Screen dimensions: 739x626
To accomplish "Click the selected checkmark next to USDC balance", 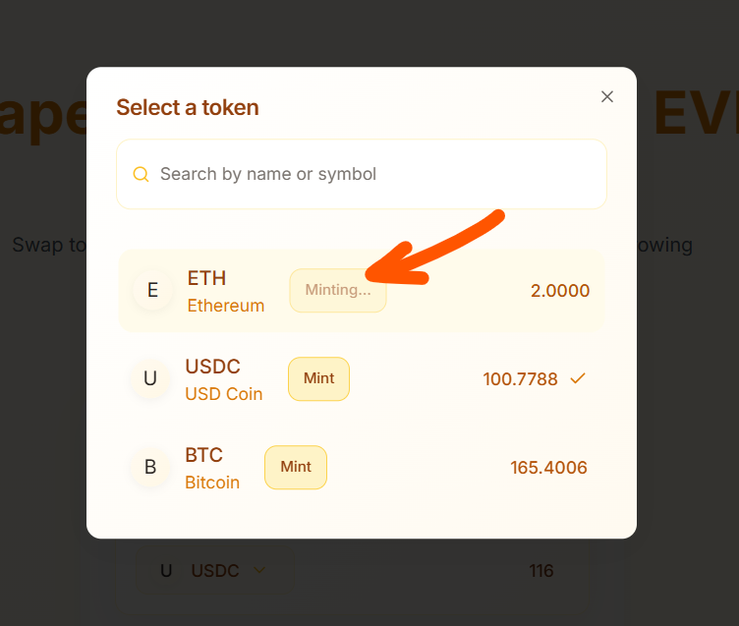I will pyautogui.click(x=578, y=378).
